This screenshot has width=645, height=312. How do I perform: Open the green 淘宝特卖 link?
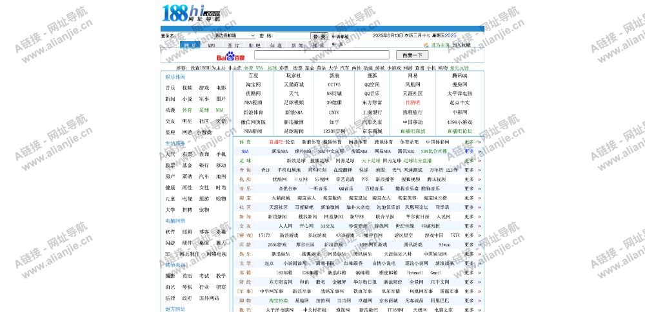[279, 300]
